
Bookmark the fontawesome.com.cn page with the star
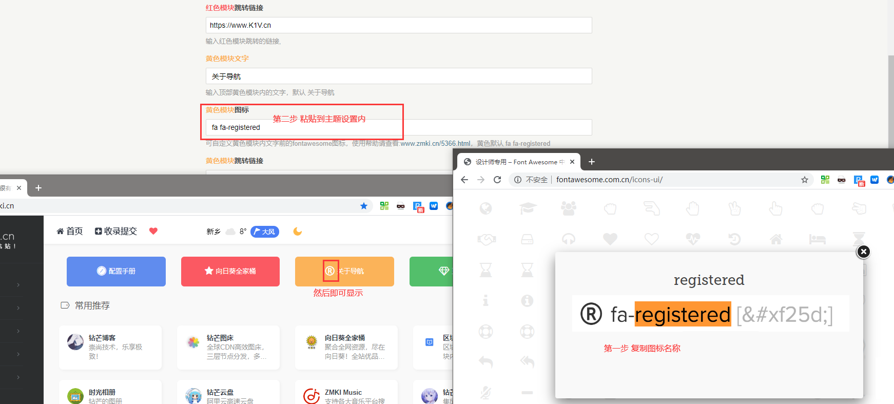tap(804, 180)
